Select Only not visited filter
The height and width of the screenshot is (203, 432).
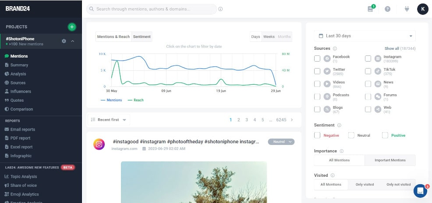(399, 185)
